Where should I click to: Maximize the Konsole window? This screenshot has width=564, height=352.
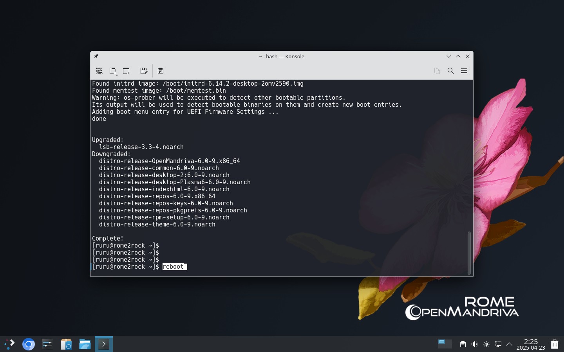click(x=458, y=56)
